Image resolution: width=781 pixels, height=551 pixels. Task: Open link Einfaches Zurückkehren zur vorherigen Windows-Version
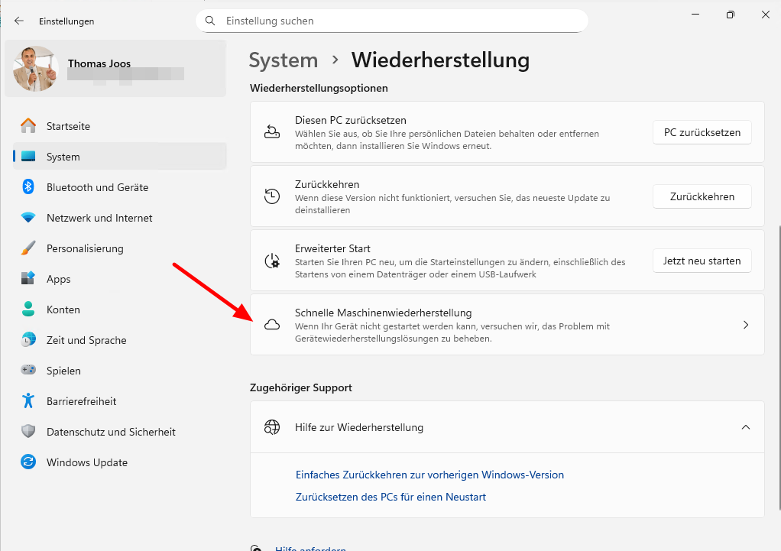pos(429,475)
